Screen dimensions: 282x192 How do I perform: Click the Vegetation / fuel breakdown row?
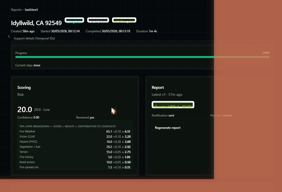click(x=75, y=147)
